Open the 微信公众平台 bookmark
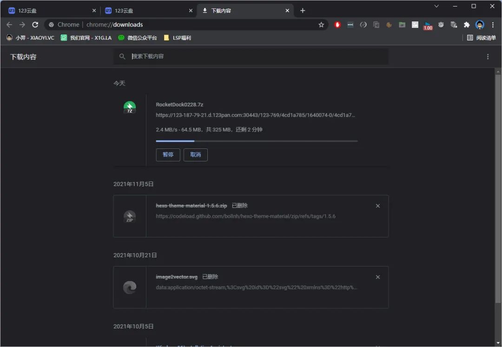Image resolution: width=502 pixels, height=347 pixels. pos(138,38)
